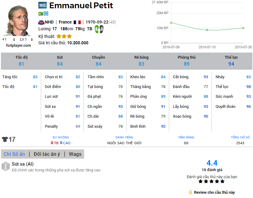Viewport: 253px width, 198px height.
Task: Click the red up-arrows TB trend icon
Action: coord(52,143)
